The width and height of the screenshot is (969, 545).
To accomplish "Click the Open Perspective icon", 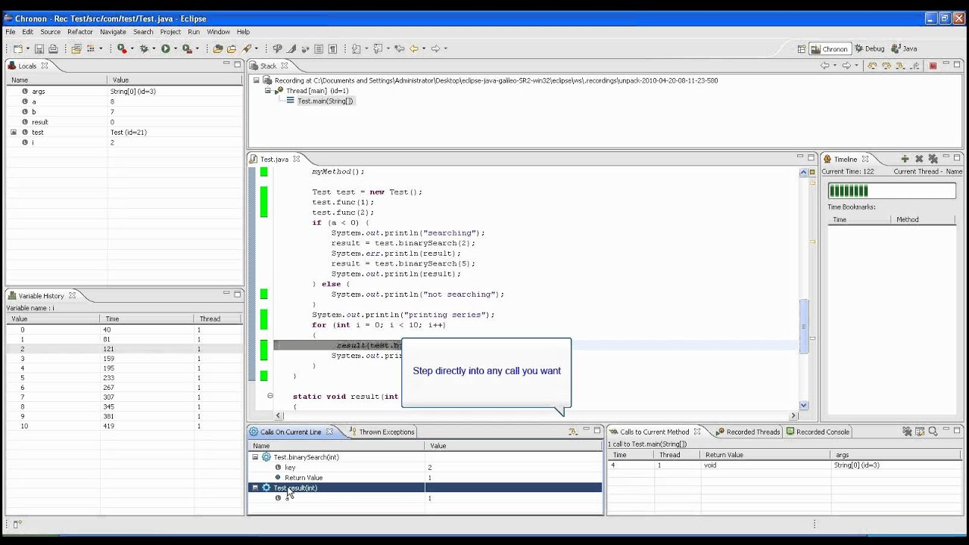I will tap(802, 49).
